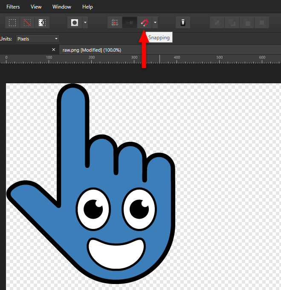Click the last greyed-out arrange icon on right
Viewport: 281px width, 290px height.
[262, 23]
